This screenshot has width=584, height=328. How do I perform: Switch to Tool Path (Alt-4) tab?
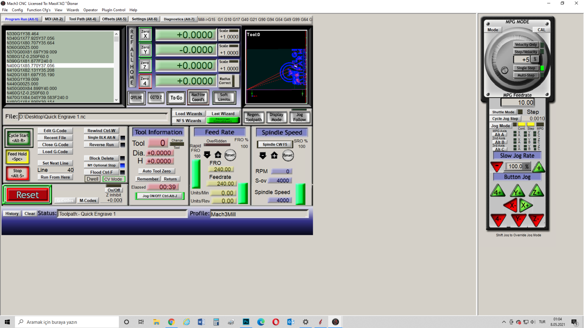(83, 19)
